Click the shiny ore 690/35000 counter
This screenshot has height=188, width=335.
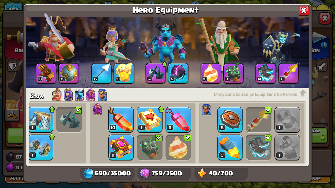pos(107,173)
